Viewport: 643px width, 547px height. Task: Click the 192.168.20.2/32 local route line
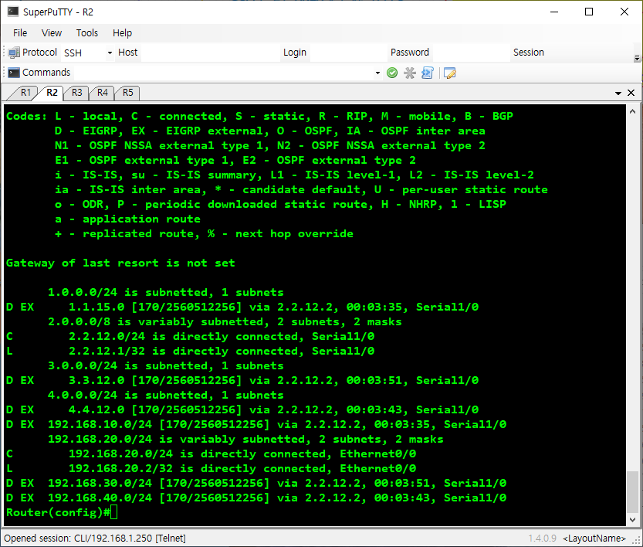point(212,468)
